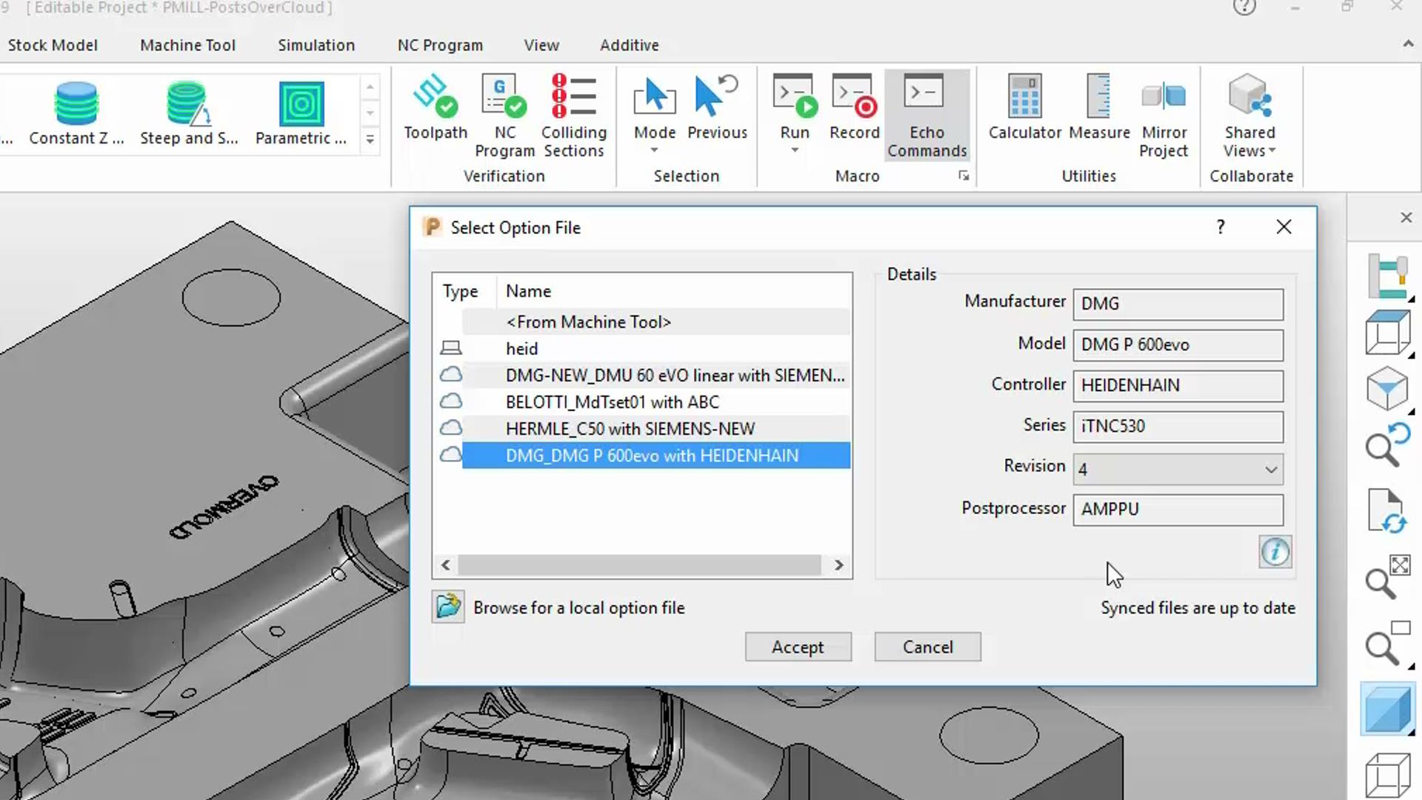Click the zoom box icon
This screenshot has width=1422, height=800.
(1387, 643)
